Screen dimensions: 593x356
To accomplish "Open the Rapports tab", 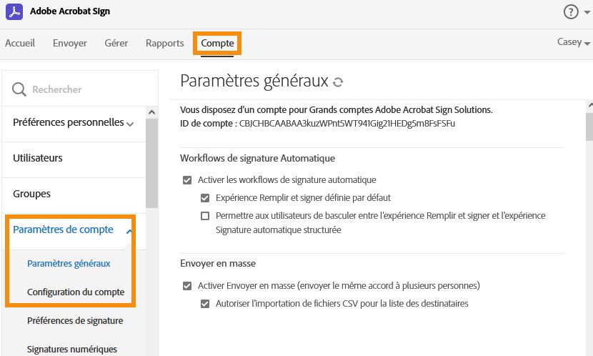I will tap(165, 43).
